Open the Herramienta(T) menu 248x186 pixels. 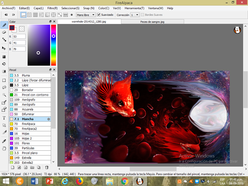coord(134,8)
